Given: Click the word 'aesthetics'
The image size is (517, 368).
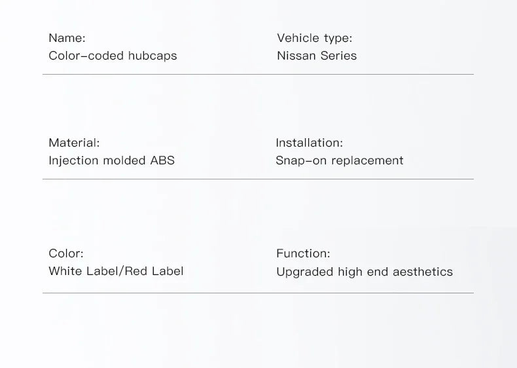Looking at the screenshot, I should point(422,272).
